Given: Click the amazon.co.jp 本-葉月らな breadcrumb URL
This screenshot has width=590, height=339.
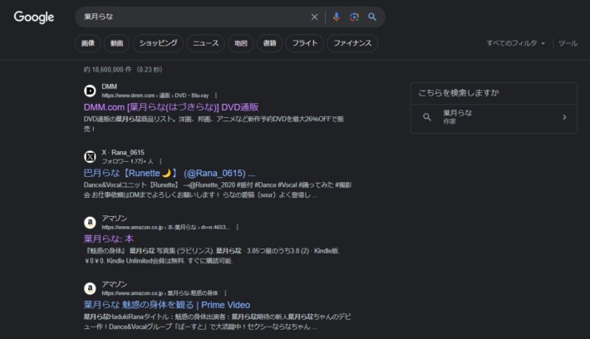Looking at the screenshot, I should (x=165, y=228).
